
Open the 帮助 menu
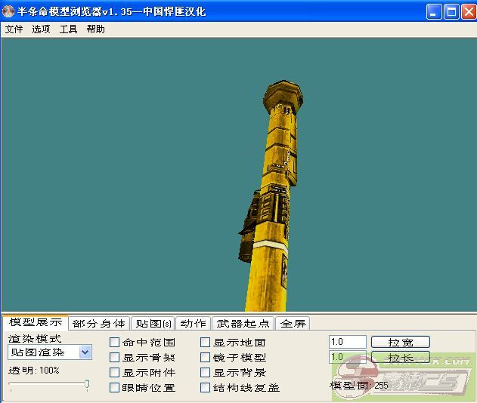[95, 29]
